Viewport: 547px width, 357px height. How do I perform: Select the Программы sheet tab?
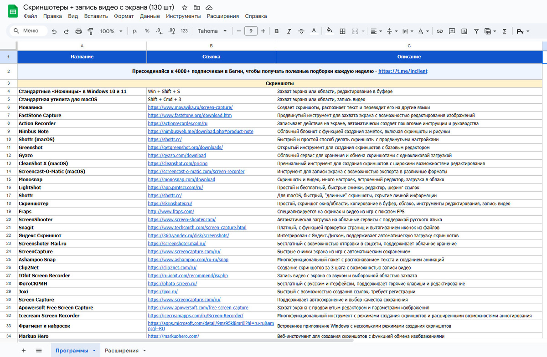point(72,351)
